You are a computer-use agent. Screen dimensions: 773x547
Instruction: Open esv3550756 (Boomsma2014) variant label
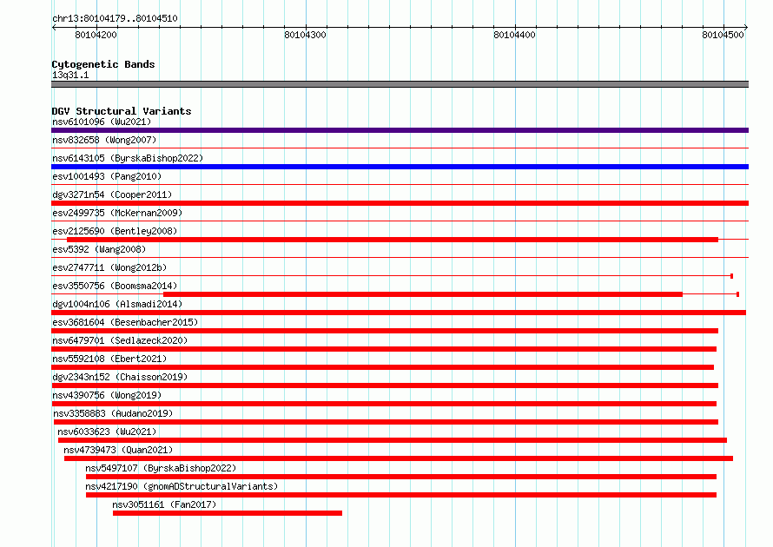tap(115, 286)
